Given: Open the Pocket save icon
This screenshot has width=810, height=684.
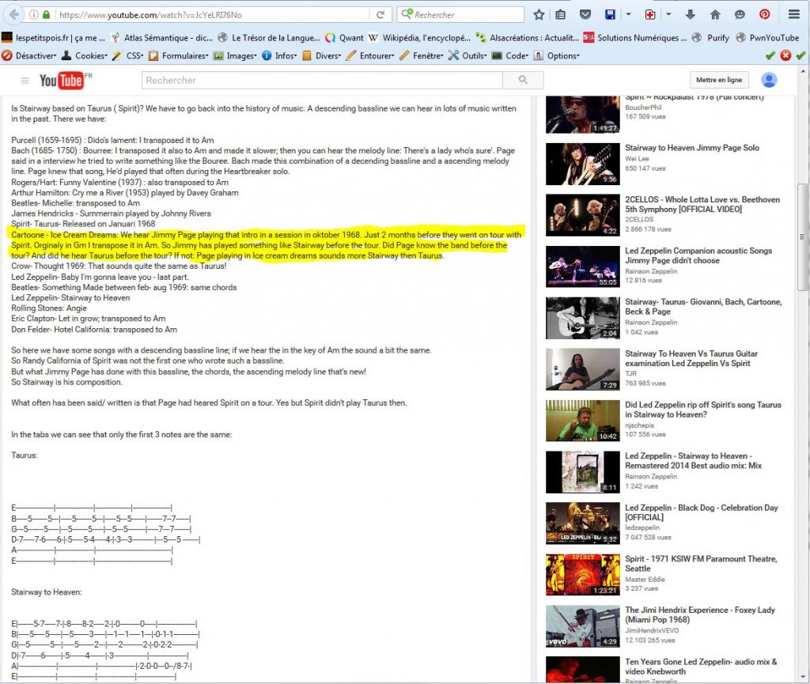Looking at the screenshot, I should [585, 14].
